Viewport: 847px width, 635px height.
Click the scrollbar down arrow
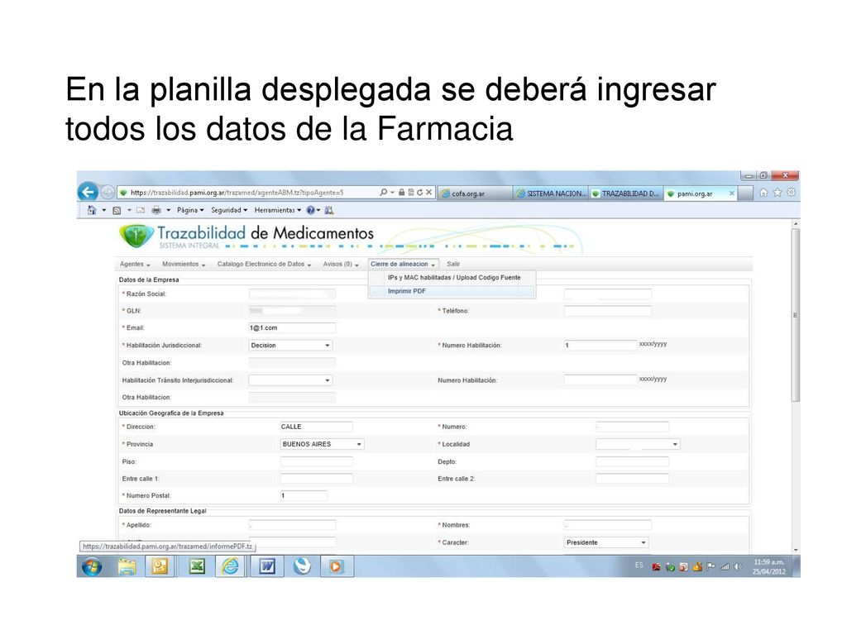coord(795,550)
